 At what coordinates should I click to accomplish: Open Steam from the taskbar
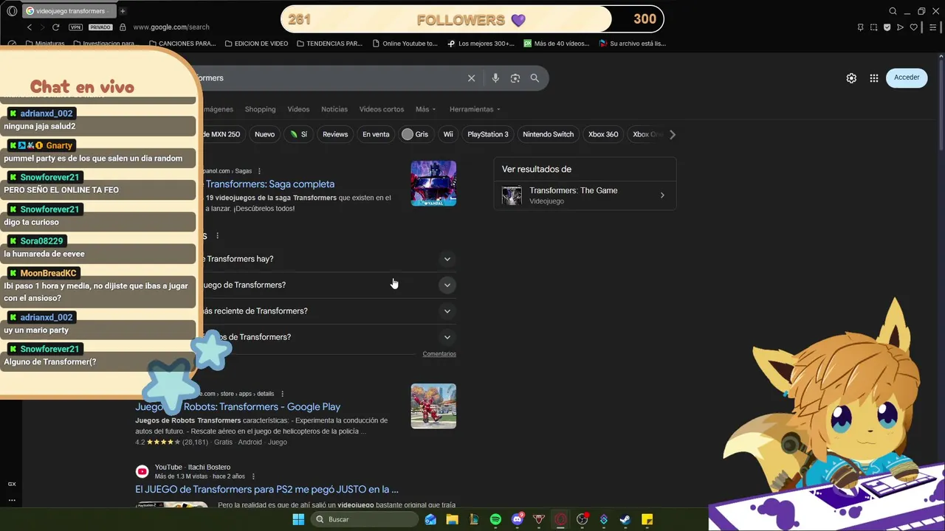pos(625,519)
